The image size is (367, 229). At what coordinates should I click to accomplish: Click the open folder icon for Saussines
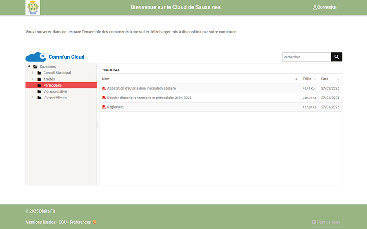point(35,67)
